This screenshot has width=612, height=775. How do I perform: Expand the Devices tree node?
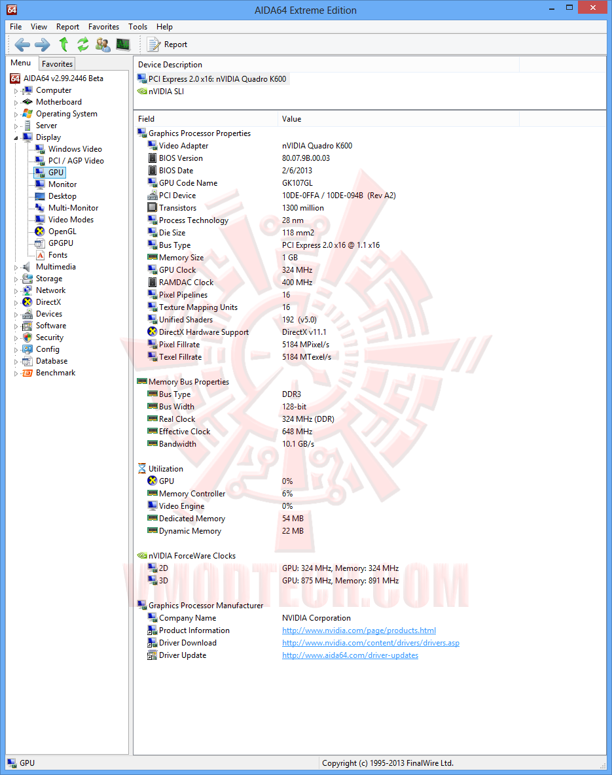tap(16, 315)
